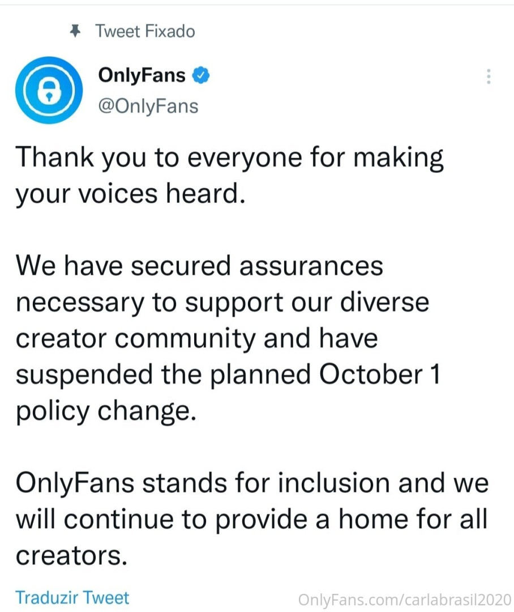
Task: Click the "Tweet Fixado" pinned label
Action: [x=145, y=31]
